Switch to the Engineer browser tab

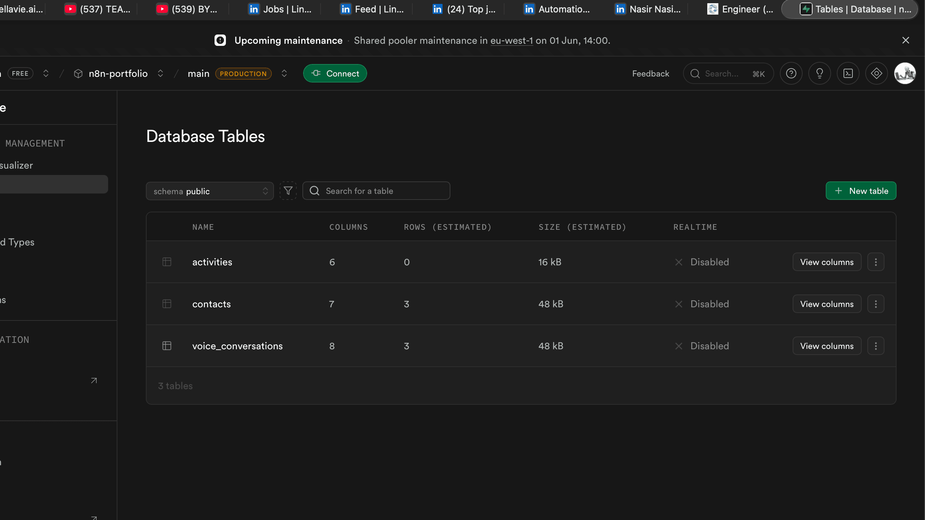(x=740, y=9)
